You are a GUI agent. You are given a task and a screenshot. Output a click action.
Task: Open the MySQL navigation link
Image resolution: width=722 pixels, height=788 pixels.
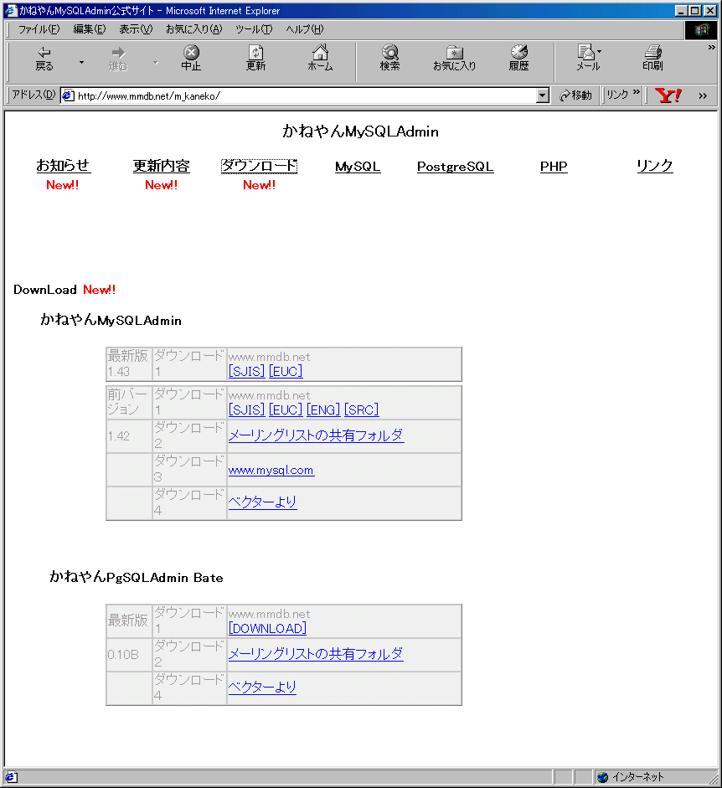(358, 167)
